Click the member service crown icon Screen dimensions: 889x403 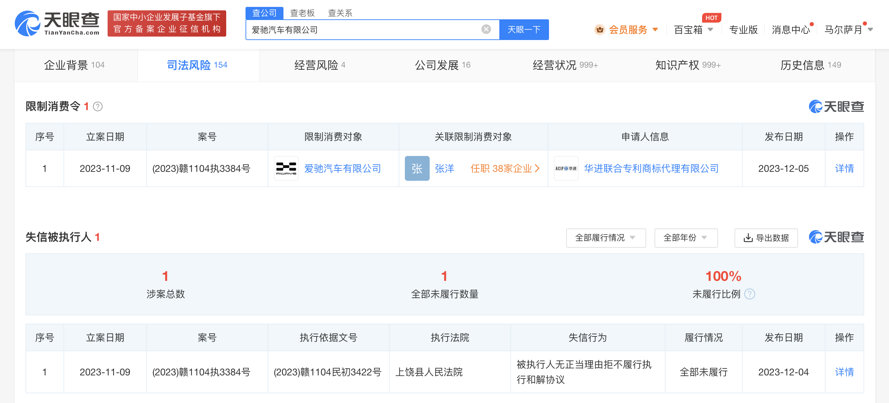click(x=600, y=30)
